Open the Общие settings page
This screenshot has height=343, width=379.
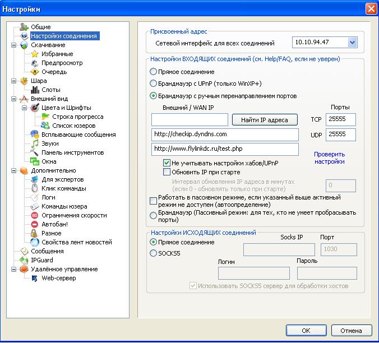(x=40, y=27)
